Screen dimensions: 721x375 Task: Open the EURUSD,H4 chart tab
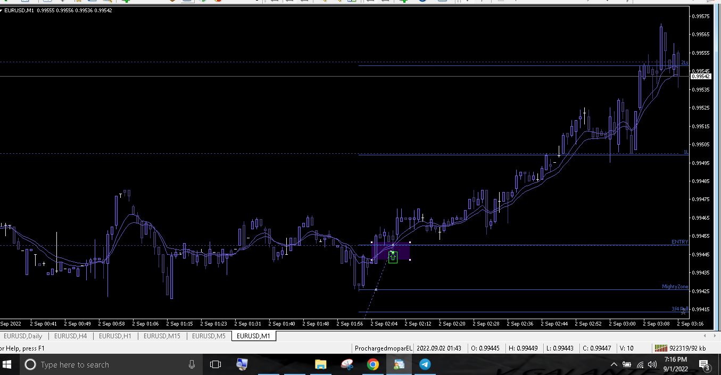pos(71,336)
